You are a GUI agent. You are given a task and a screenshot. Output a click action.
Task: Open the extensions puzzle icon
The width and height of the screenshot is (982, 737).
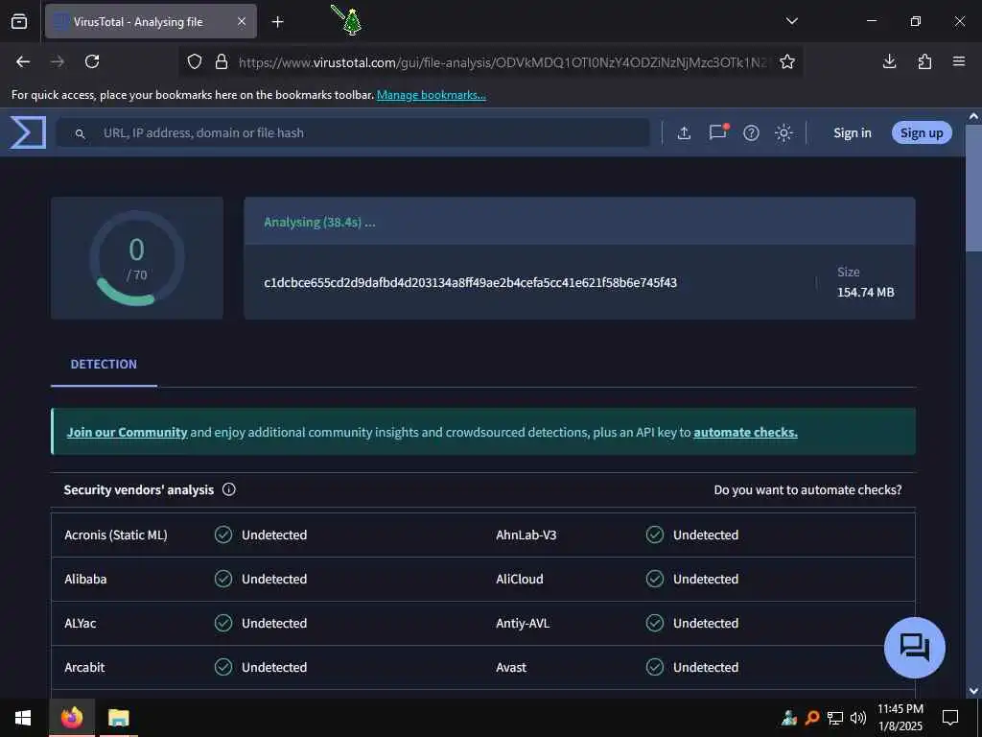924,61
